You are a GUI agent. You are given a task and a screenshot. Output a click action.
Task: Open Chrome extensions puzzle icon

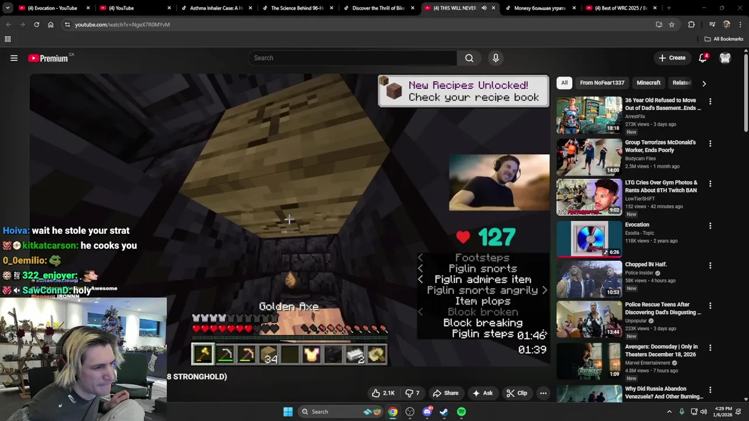[x=691, y=25]
